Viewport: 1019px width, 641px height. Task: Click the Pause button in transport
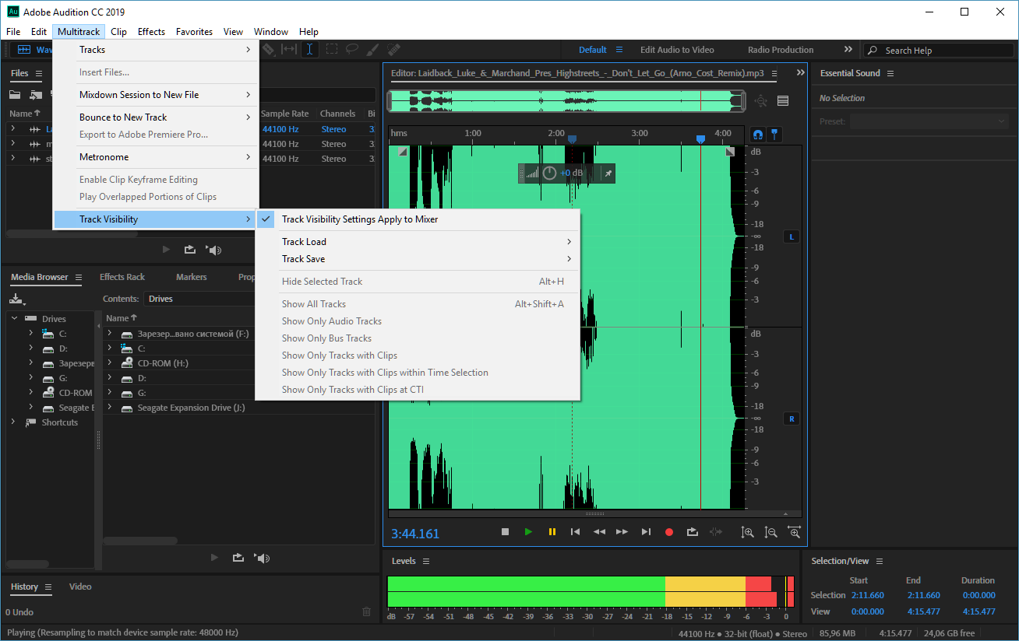552,532
